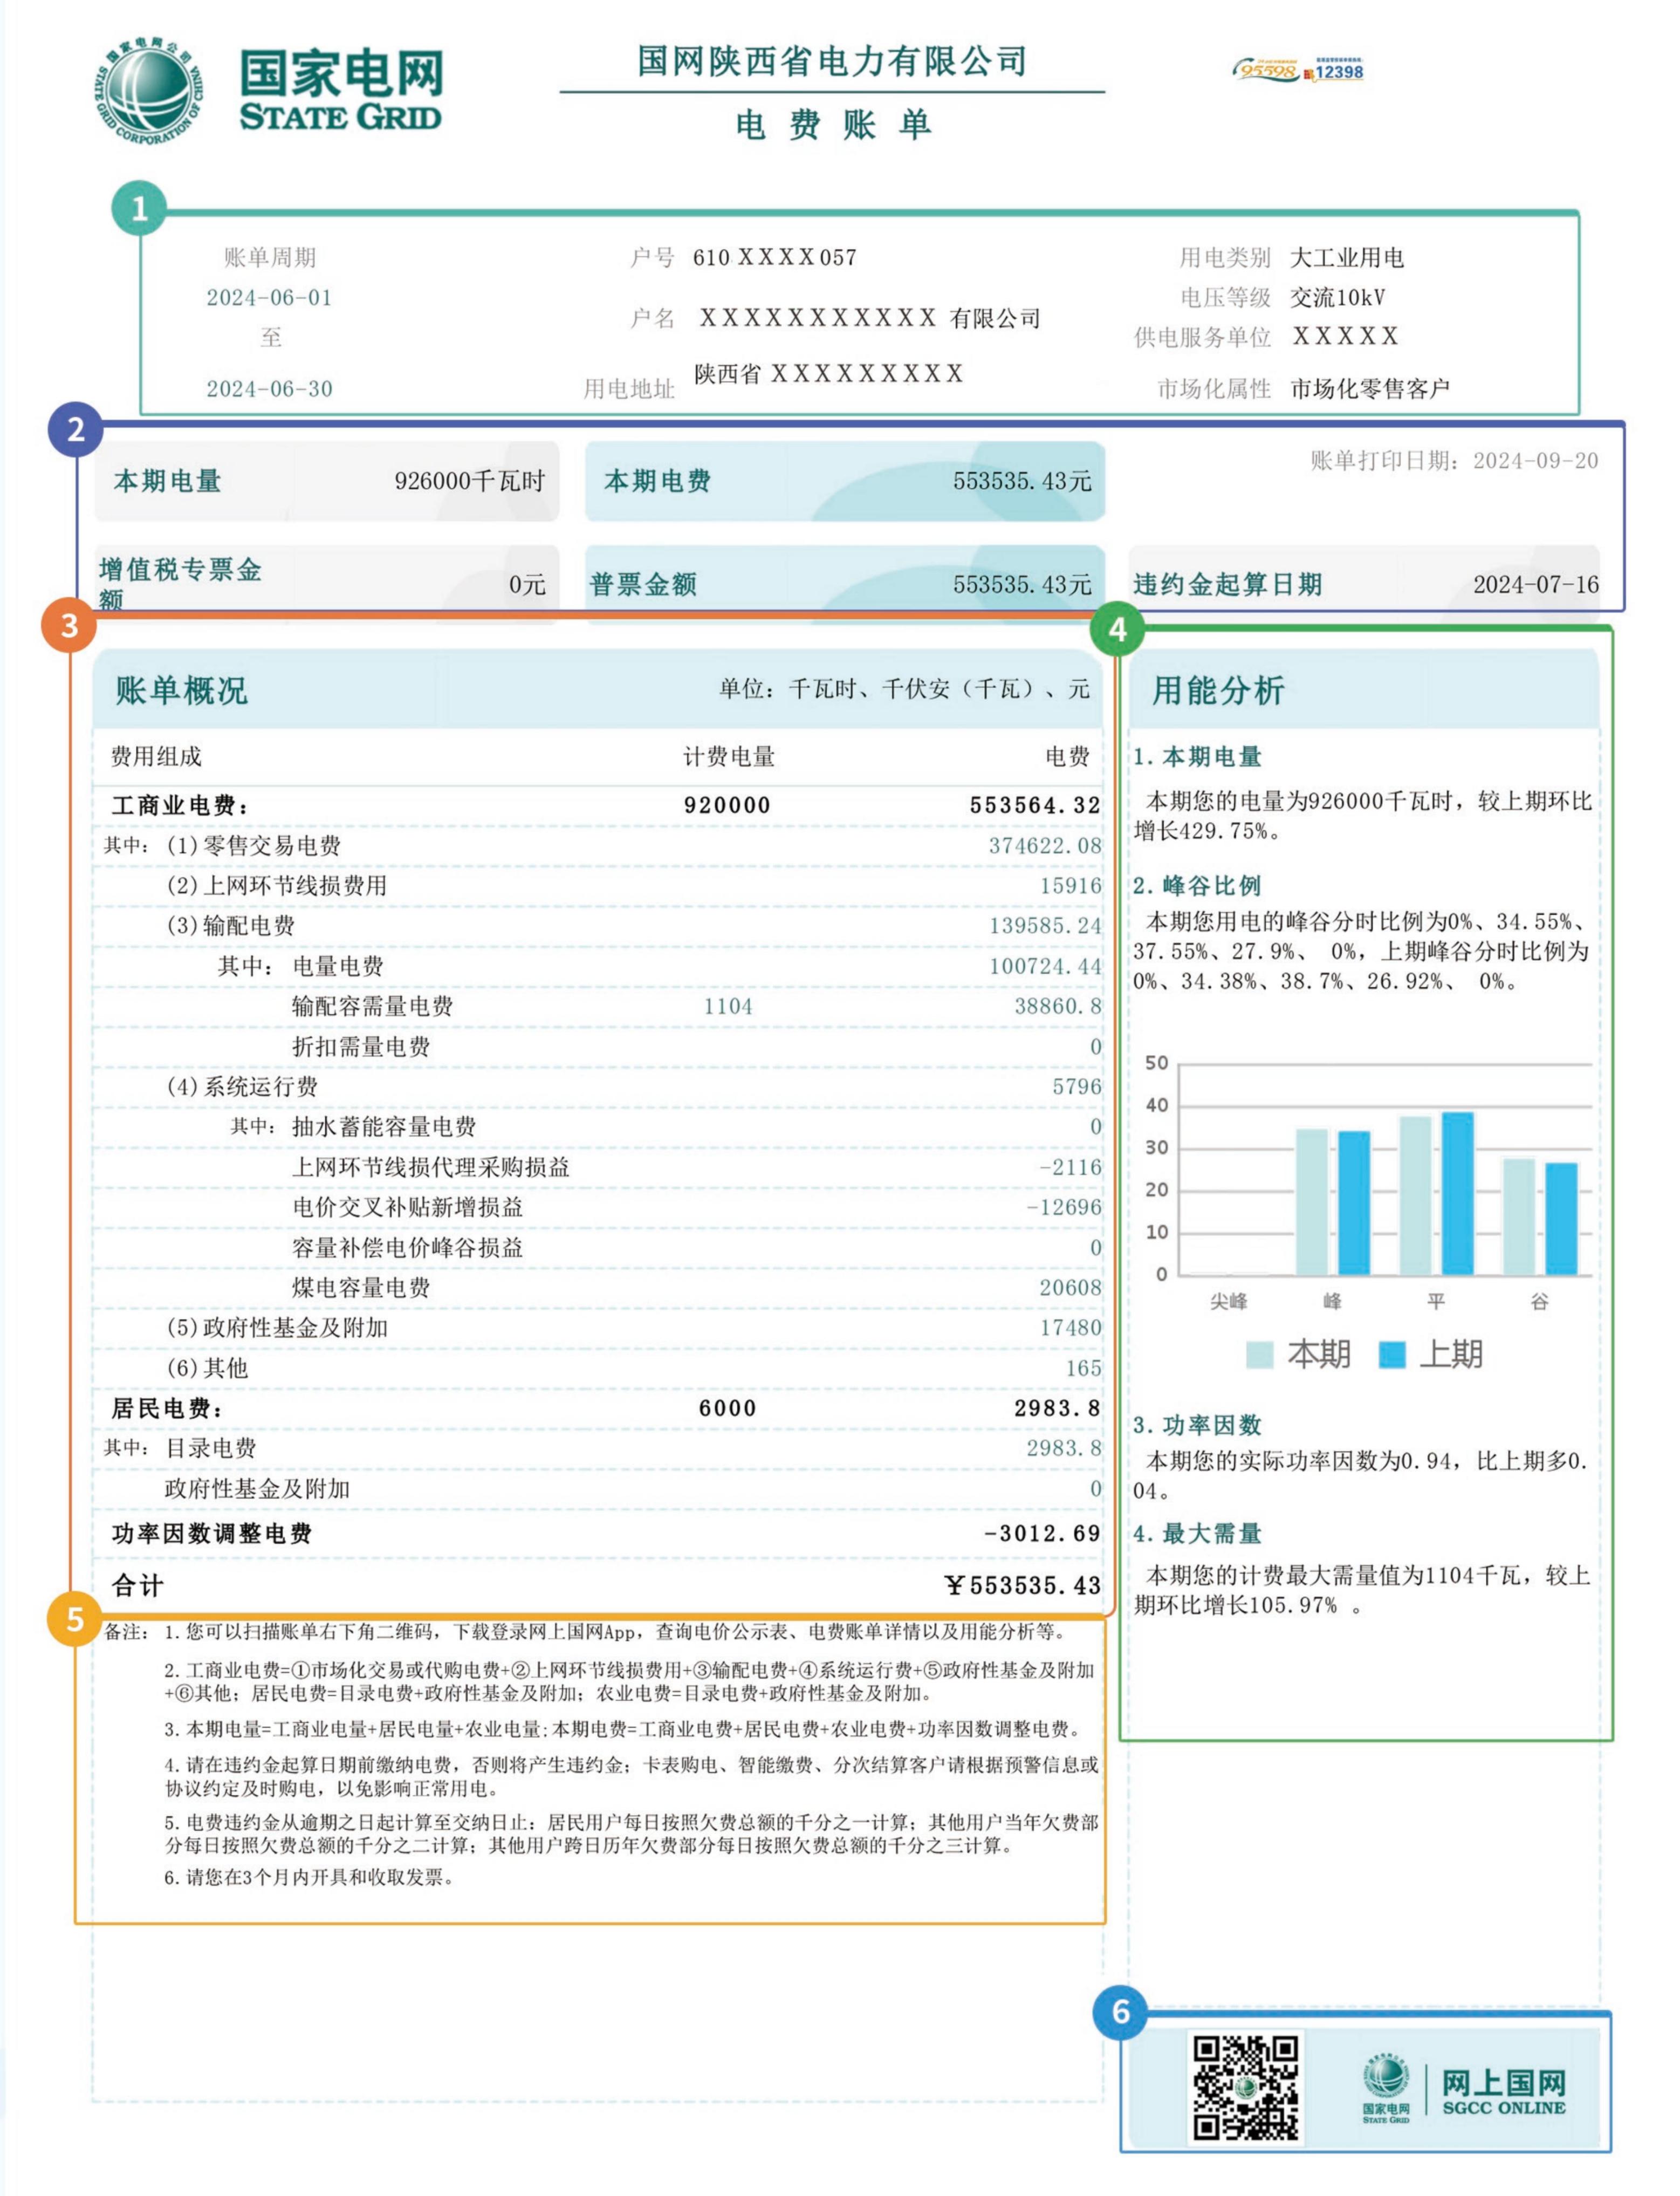Click the 合计 total ¥553535.43

click(1022, 1585)
